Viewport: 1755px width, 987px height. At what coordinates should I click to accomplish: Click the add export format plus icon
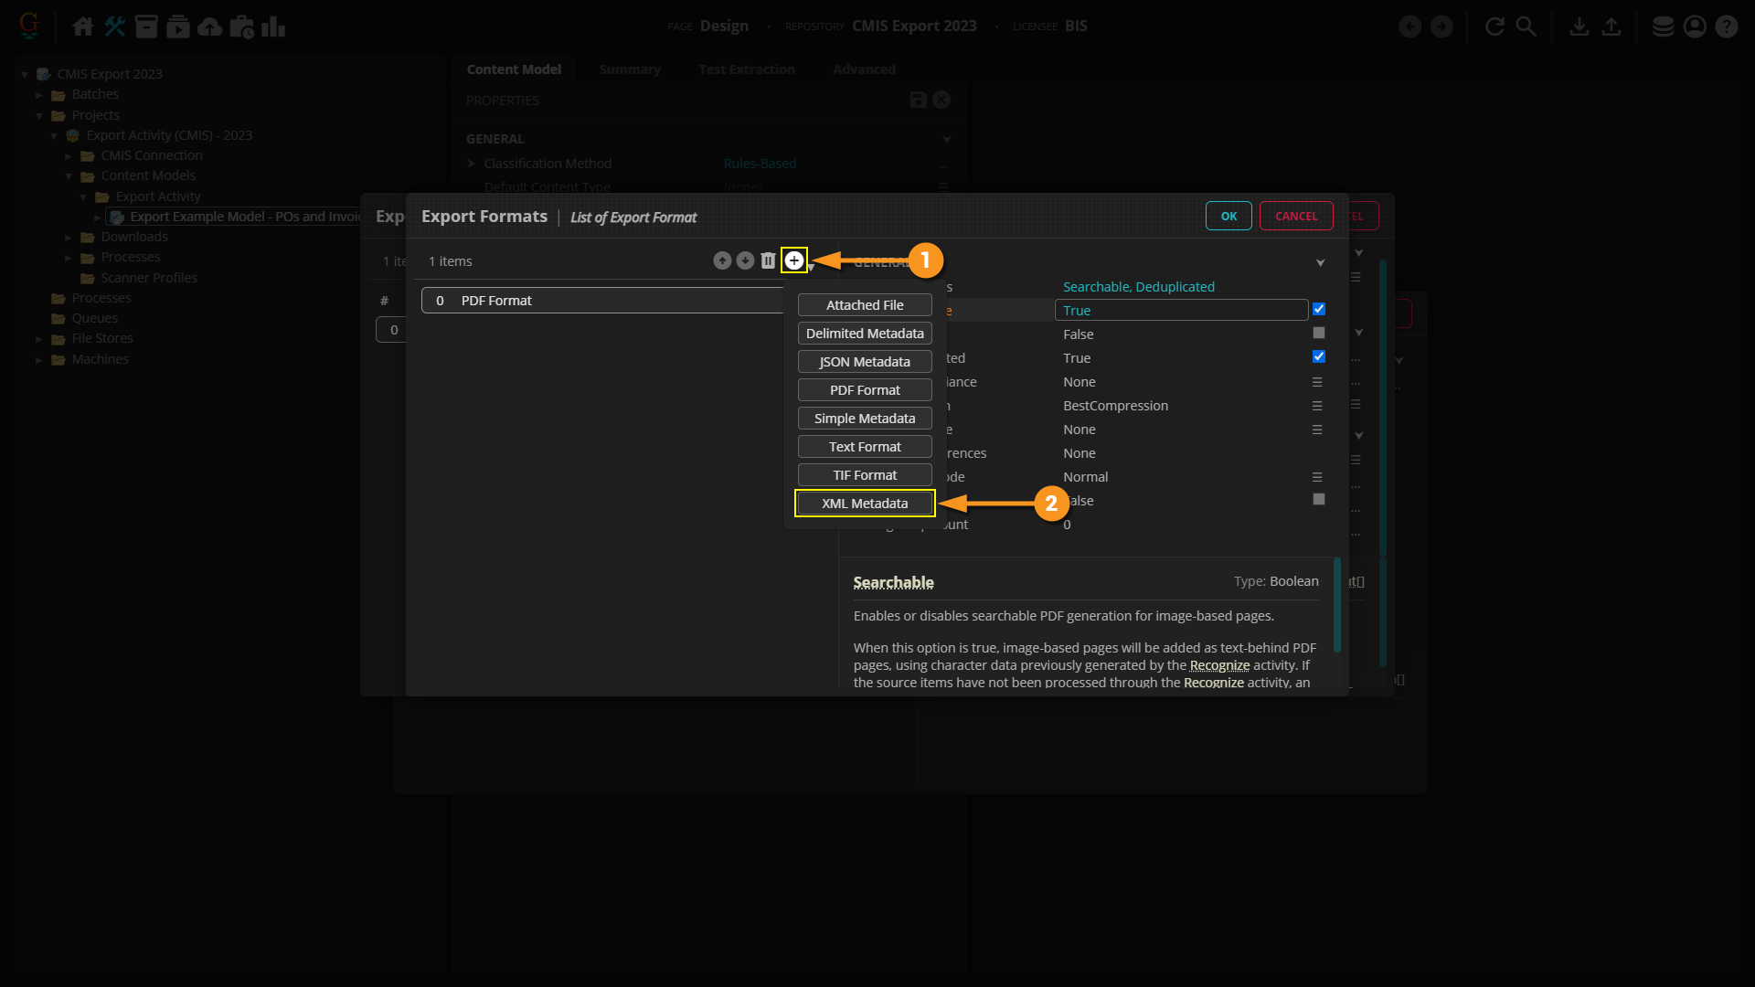coord(794,260)
